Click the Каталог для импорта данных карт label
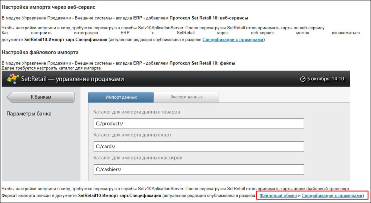Image resolution: width=371 pixels, height=203 pixels. coord(132,135)
